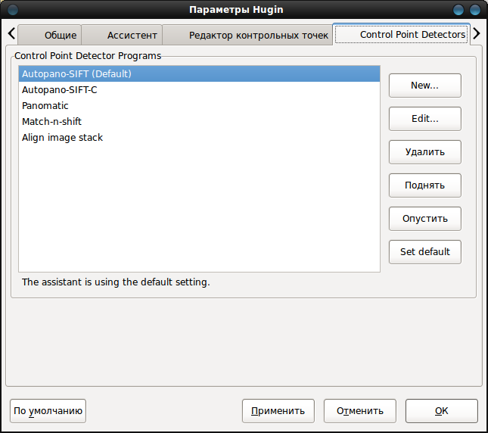The height and width of the screenshot is (433, 488).
Task: Click the assistant default setting status text
Action: tap(116, 282)
